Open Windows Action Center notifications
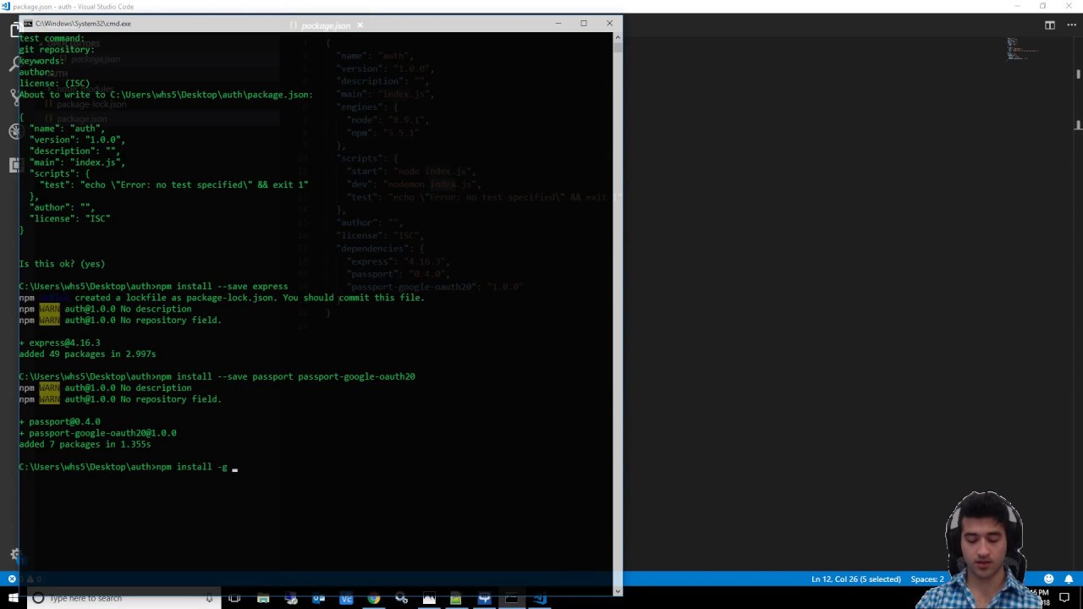This screenshot has height=609, width=1083. click(x=1064, y=599)
